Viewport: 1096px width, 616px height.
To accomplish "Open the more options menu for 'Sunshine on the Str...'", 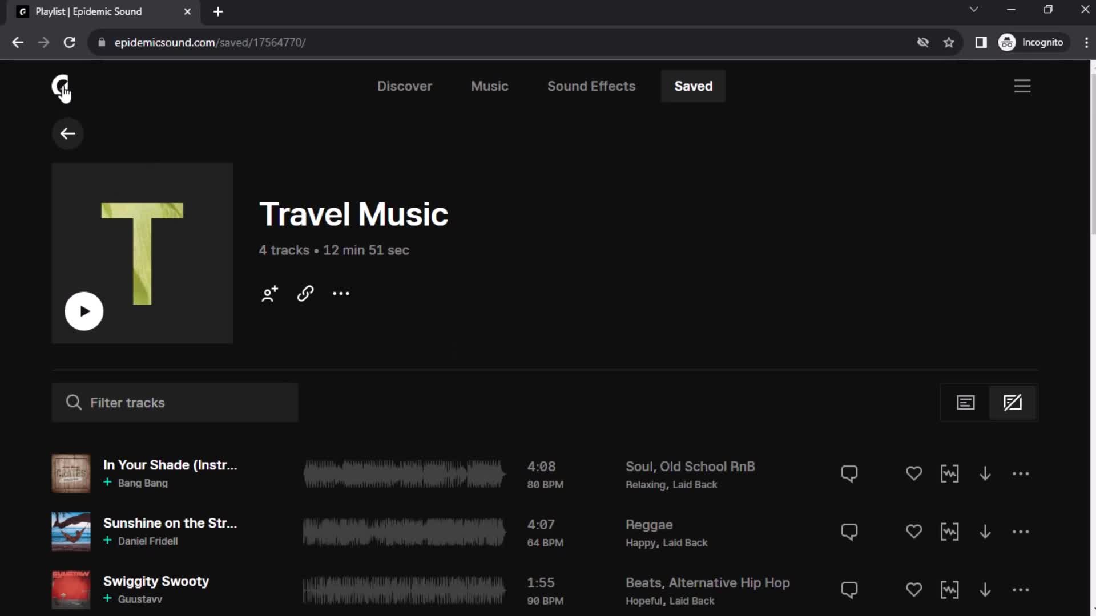I will [1021, 532].
